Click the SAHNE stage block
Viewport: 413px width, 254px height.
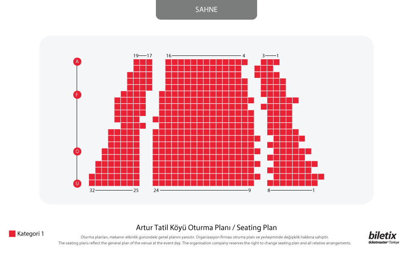pyautogui.click(x=207, y=9)
